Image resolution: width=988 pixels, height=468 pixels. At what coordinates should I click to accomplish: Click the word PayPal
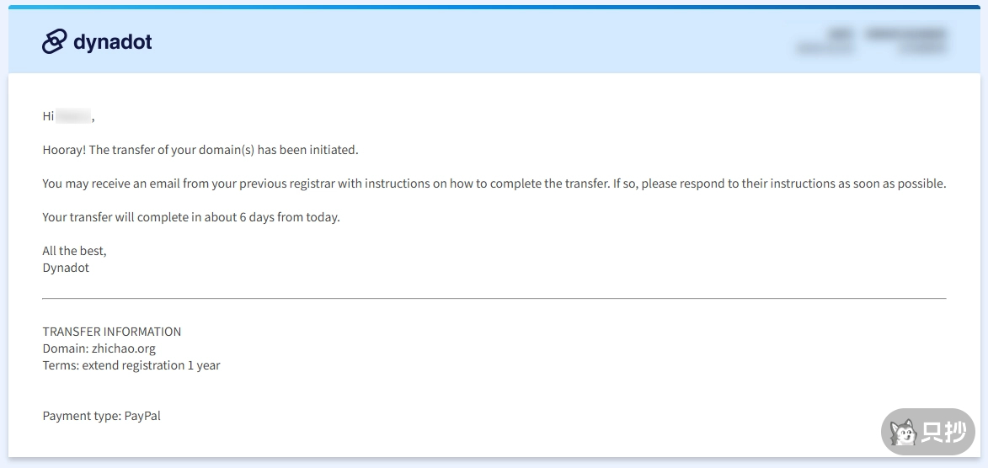(142, 416)
